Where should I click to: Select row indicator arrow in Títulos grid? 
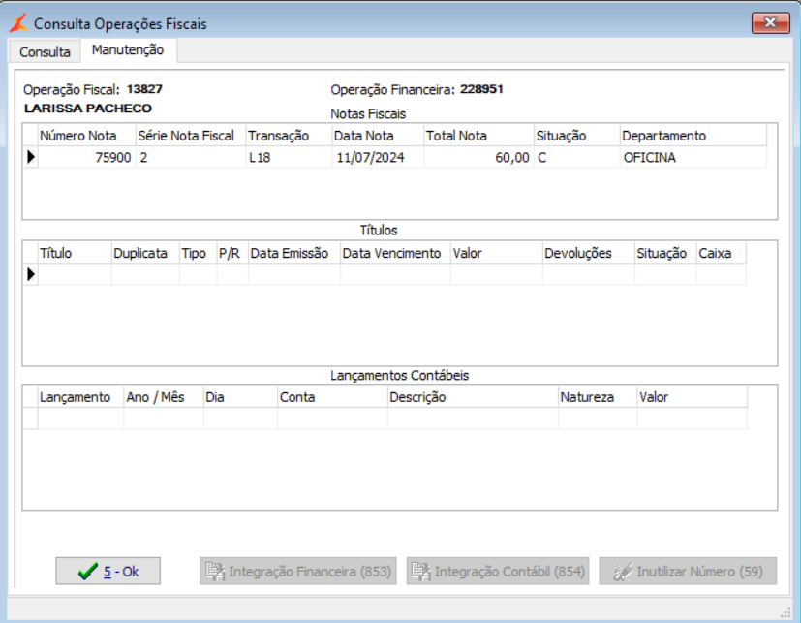31,274
